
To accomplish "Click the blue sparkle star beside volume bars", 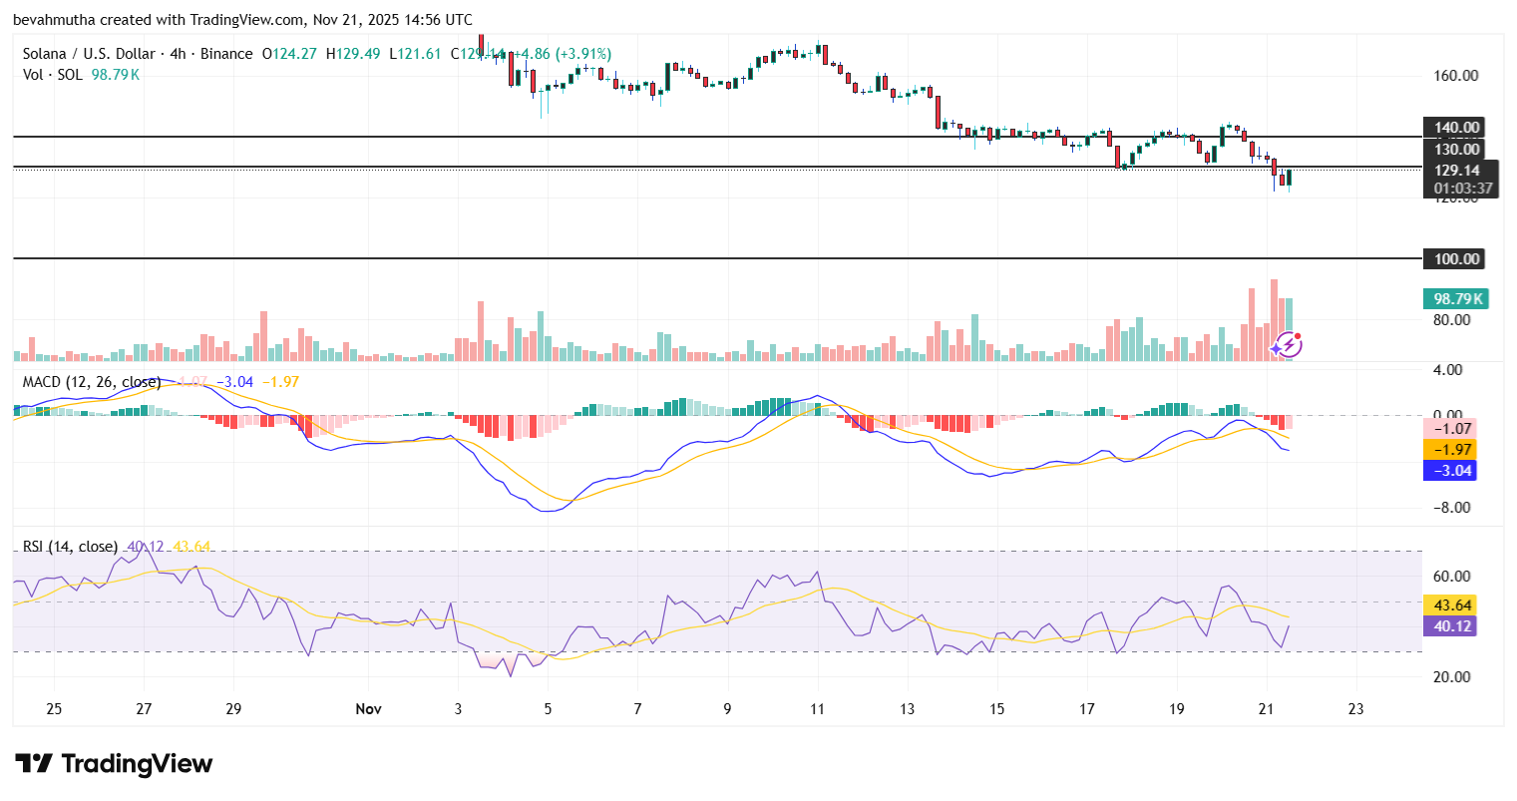I will pyautogui.click(x=1278, y=348).
